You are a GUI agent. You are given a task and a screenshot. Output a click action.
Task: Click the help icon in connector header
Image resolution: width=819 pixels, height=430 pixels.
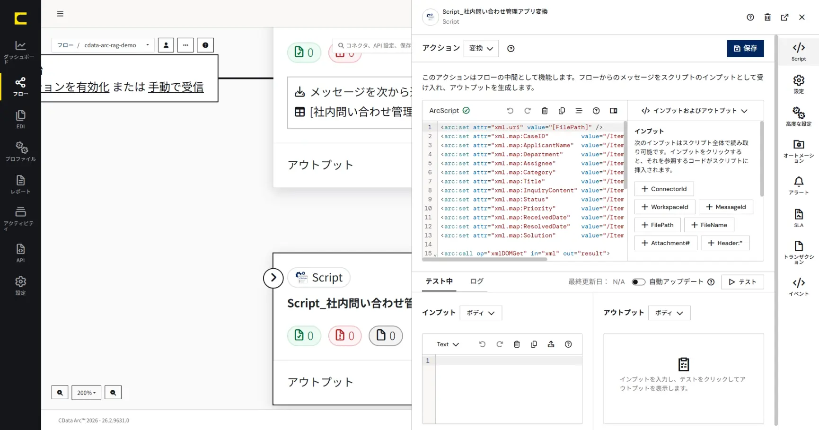tap(750, 17)
